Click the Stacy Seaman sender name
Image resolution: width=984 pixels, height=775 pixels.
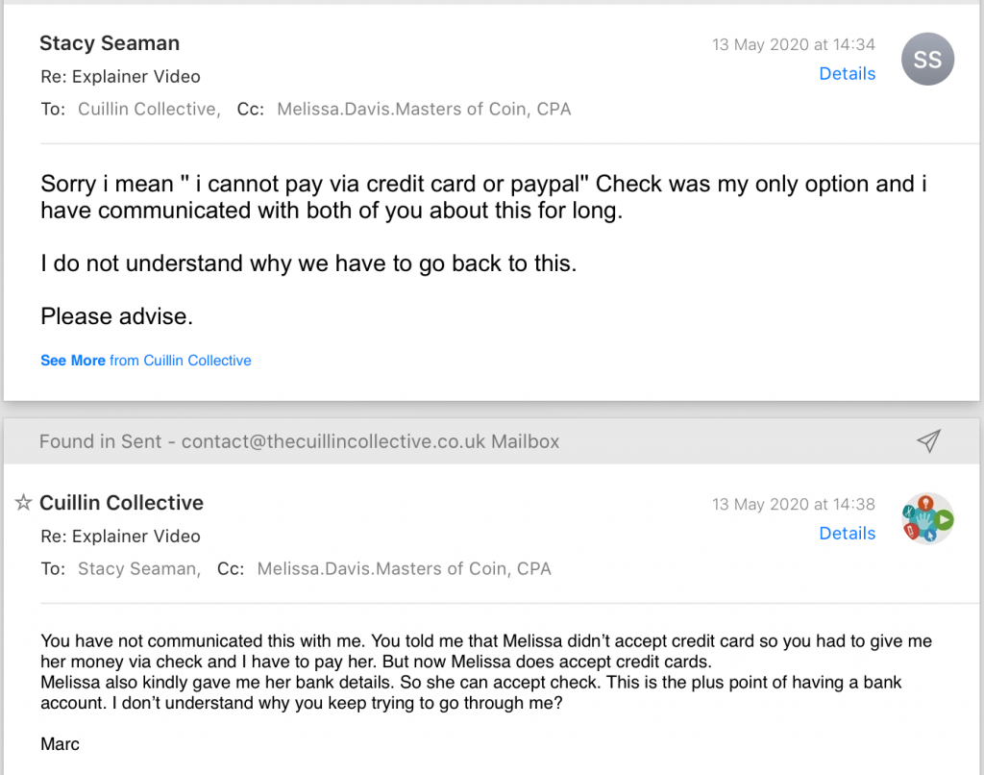[110, 43]
